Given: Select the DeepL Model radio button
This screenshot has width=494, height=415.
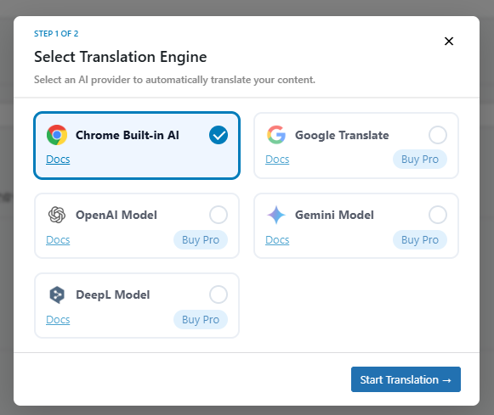Looking at the screenshot, I should [219, 294].
